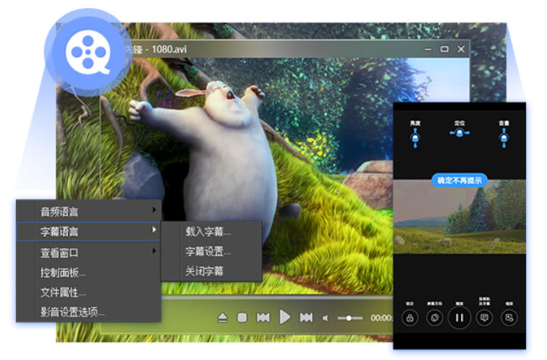Adjust the volume slider knob
The width and height of the screenshot is (547, 360).
349,318
